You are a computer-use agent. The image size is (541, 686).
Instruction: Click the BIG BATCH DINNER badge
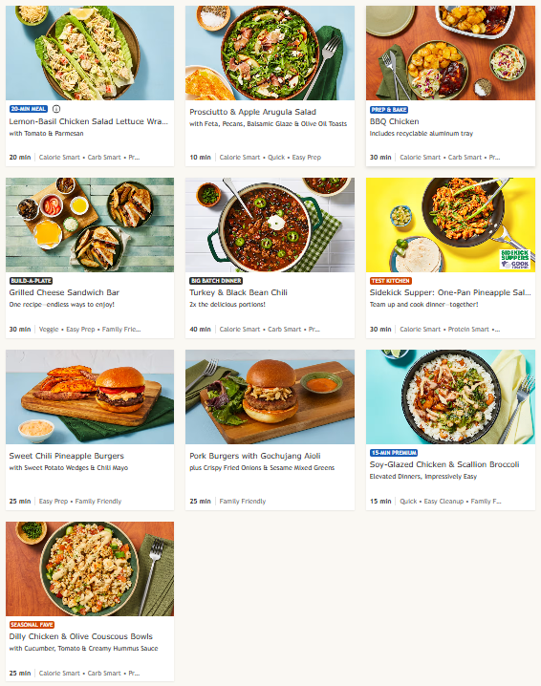[x=216, y=281]
